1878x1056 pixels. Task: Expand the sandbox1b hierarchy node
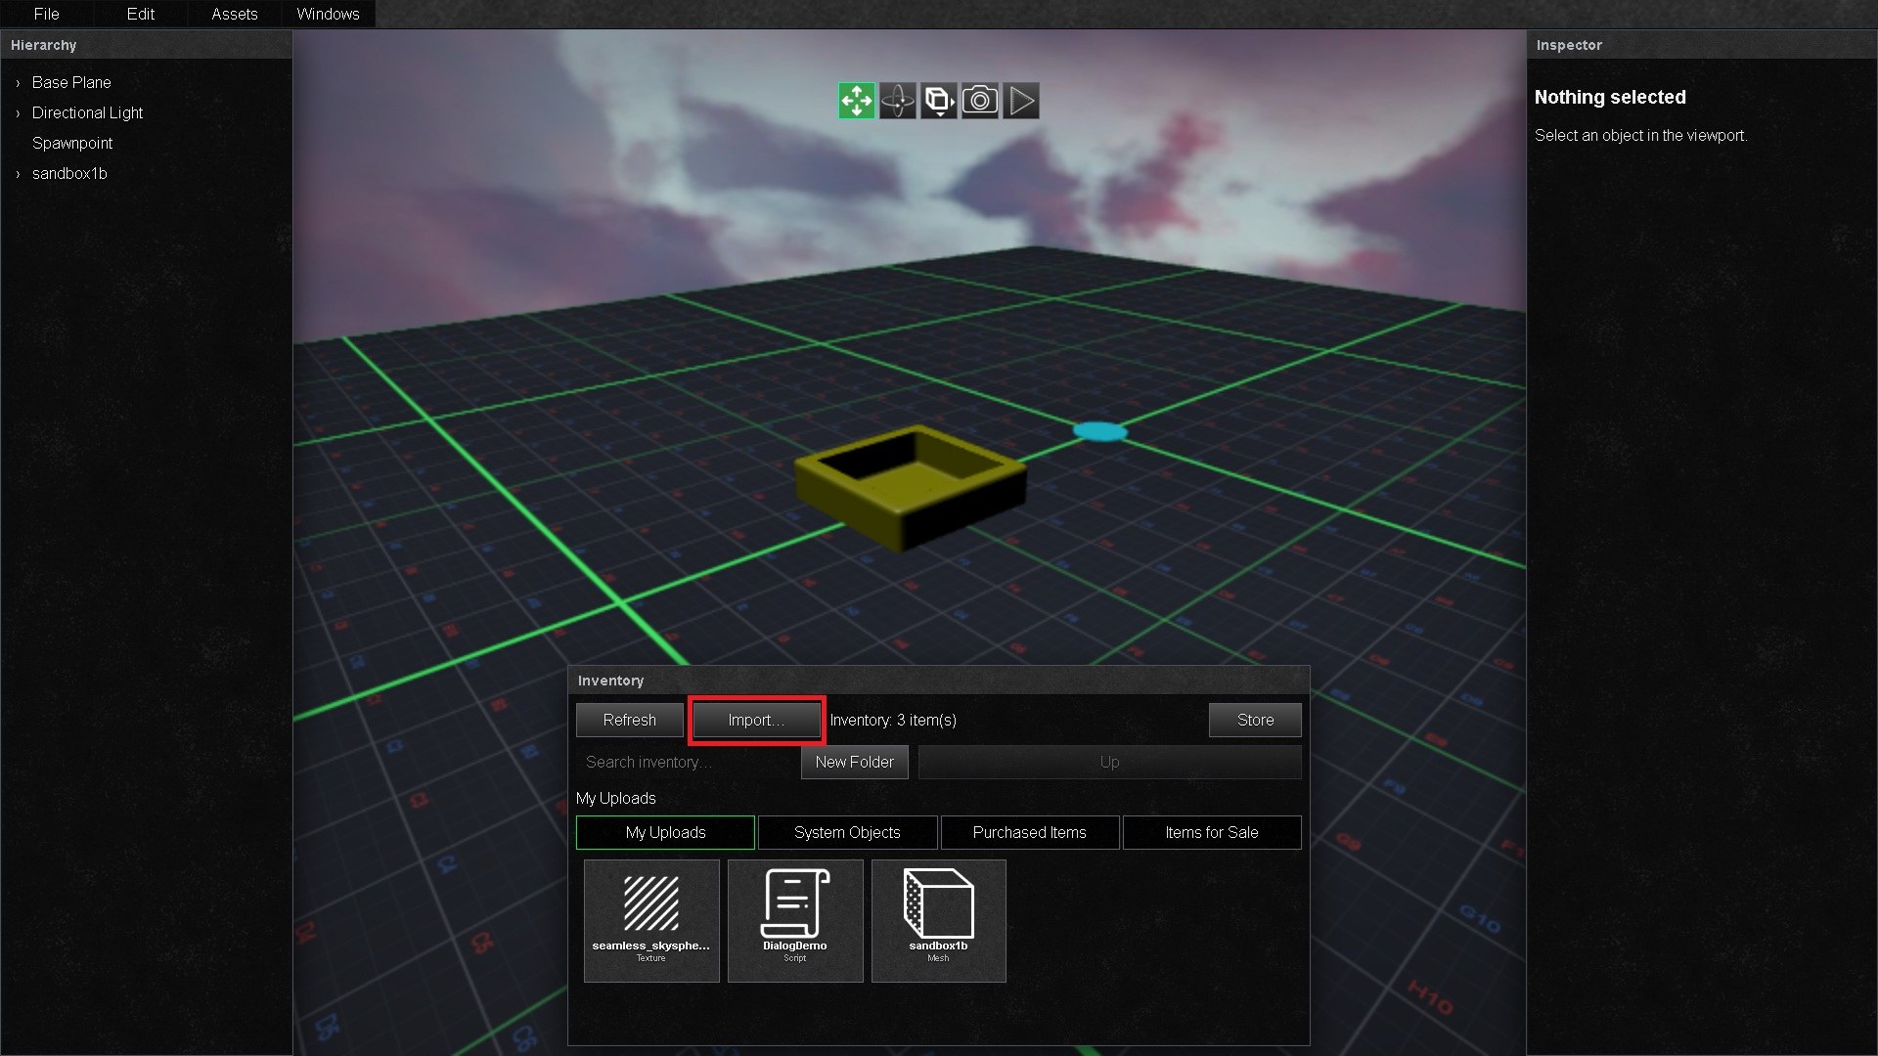(x=18, y=174)
